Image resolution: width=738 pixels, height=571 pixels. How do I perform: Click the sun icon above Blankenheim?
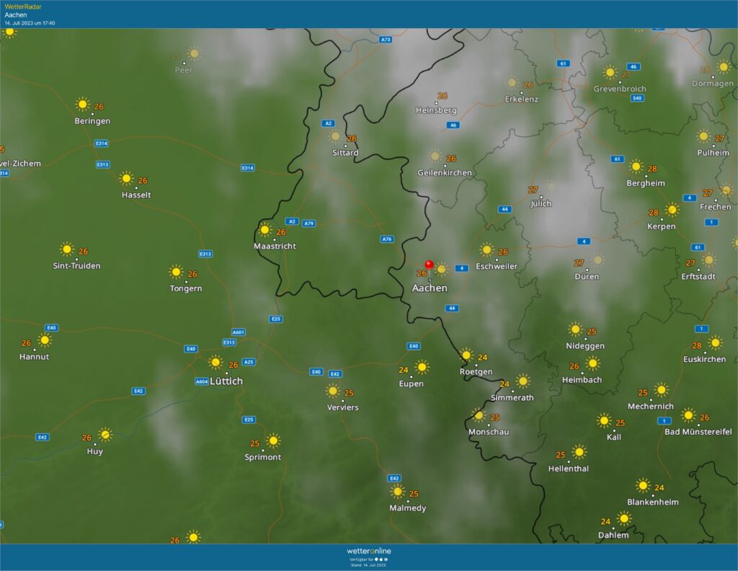point(643,485)
